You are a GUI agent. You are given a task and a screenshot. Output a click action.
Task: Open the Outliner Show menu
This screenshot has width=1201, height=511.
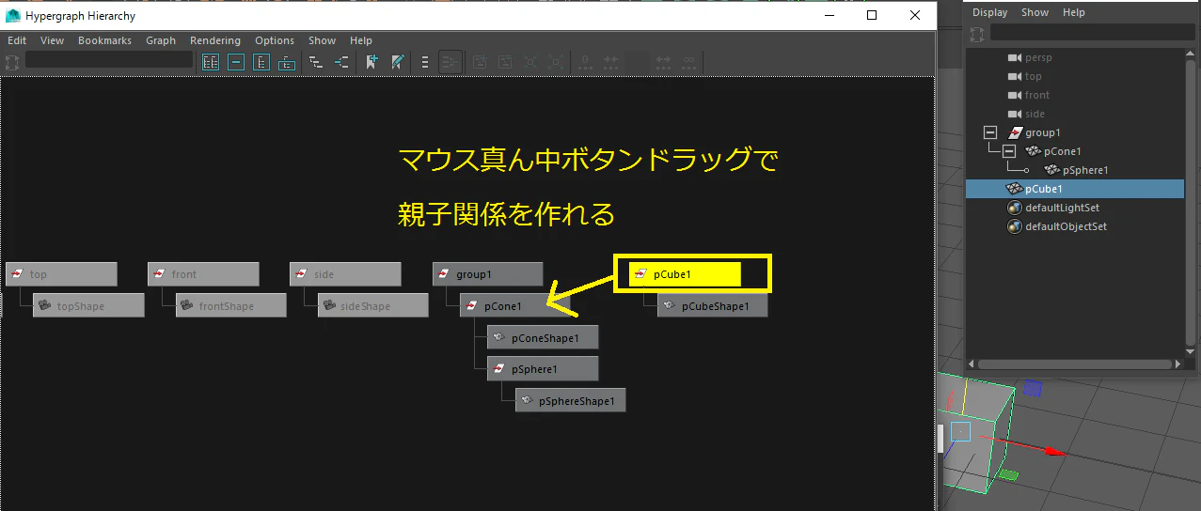tap(1035, 12)
